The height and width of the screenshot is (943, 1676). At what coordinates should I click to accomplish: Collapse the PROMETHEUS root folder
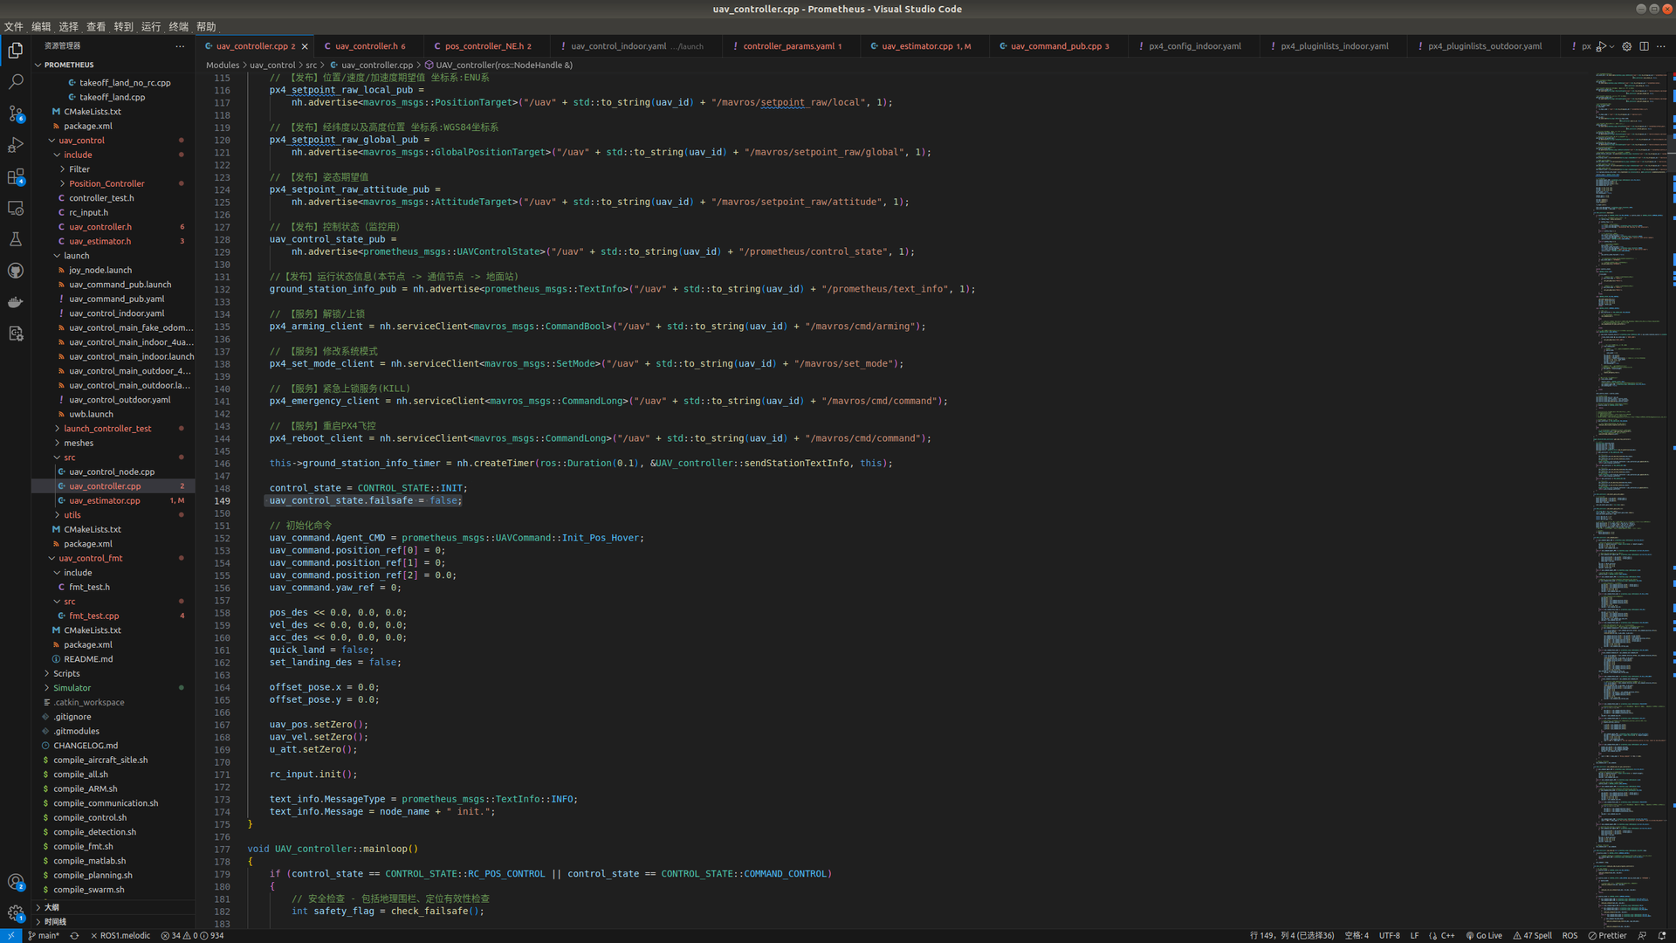point(113,65)
